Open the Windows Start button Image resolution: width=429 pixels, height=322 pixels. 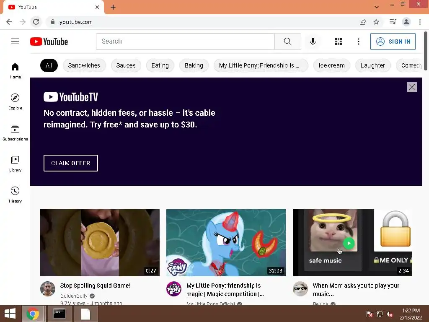click(10, 314)
